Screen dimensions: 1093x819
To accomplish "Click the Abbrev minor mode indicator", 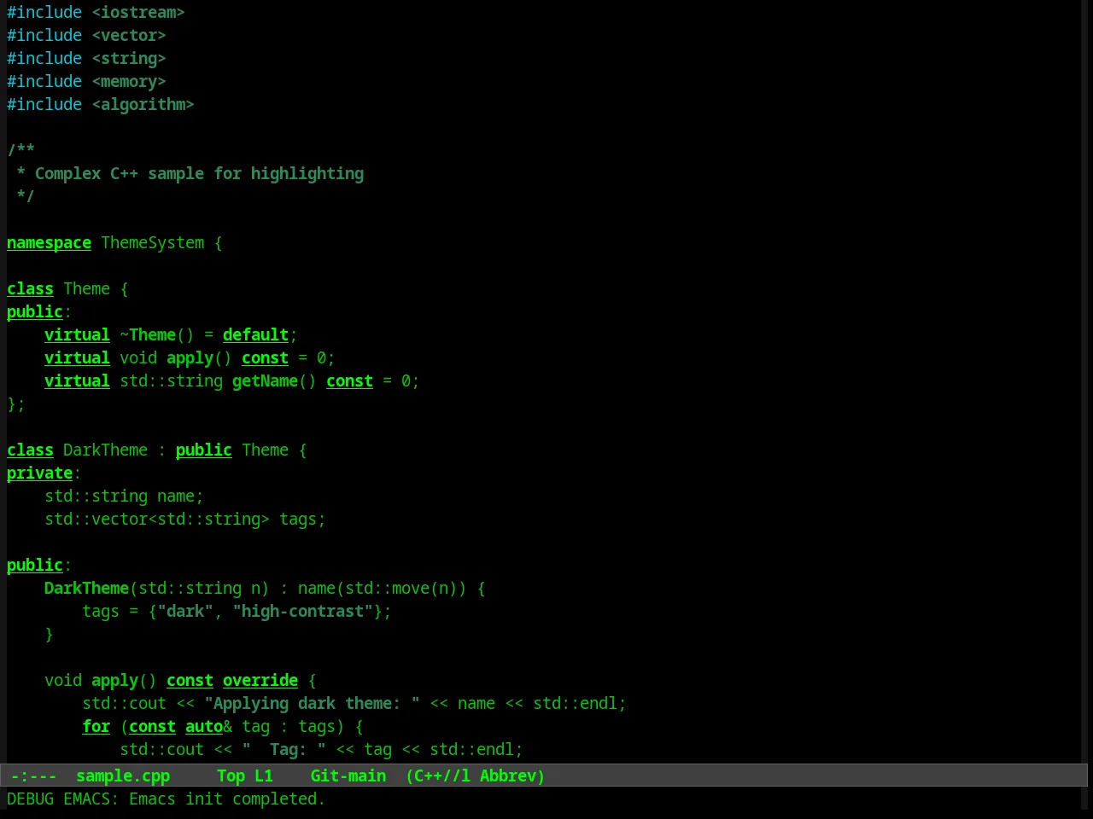I will pyautogui.click(x=508, y=775).
